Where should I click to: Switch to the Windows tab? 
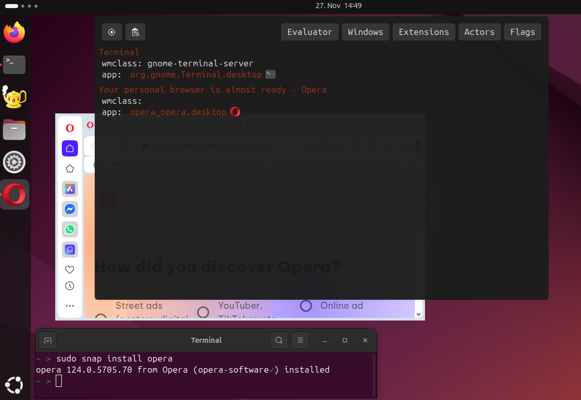coord(365,32)
